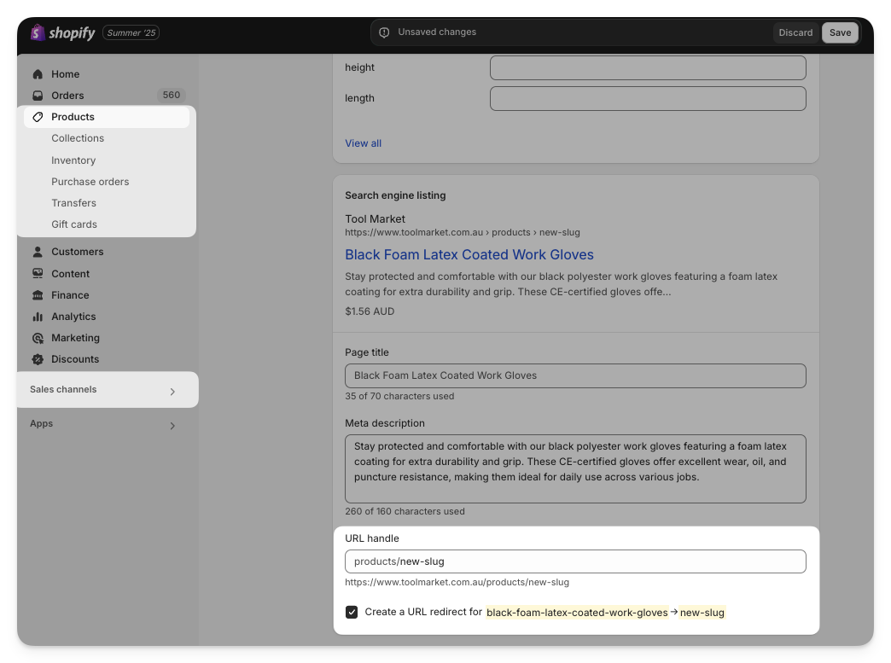
Task: Open Inventory under Products
Action: 73,160
